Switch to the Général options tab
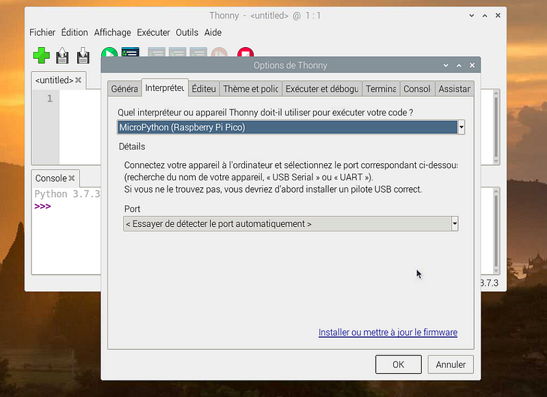This screenshot has width=547, height=397. [x=124, y=89]
